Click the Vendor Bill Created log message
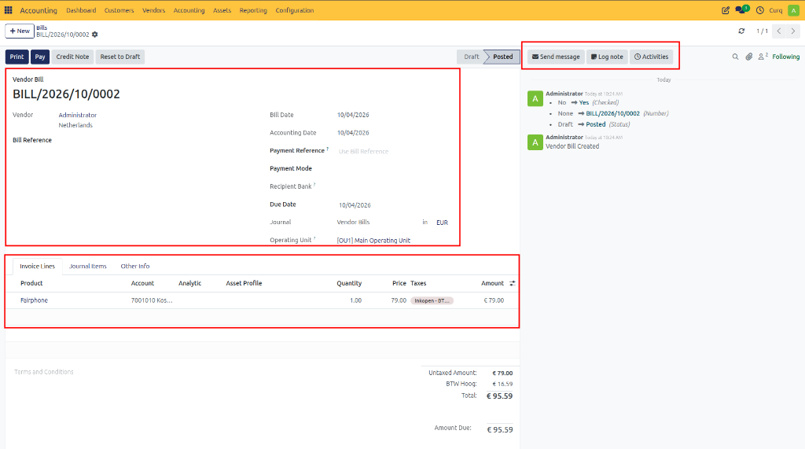This screenshot has height=449, width=805. [572, 146]
